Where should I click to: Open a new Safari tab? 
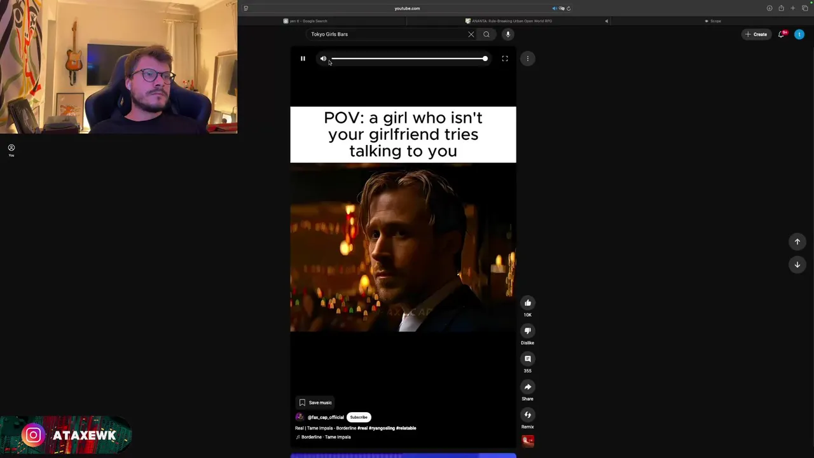(792, 8)
